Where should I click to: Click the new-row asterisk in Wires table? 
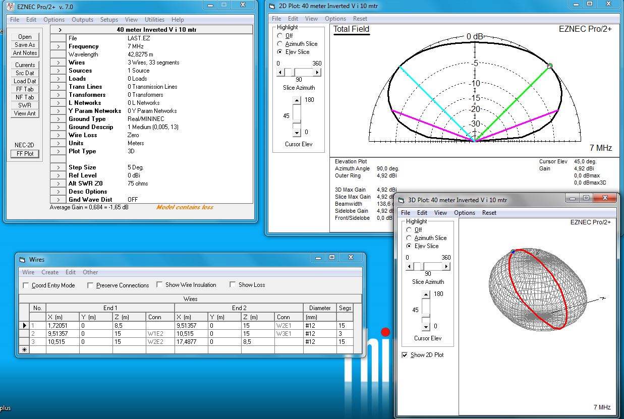24,349
